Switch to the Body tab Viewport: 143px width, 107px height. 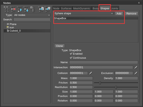click(95, 9)
